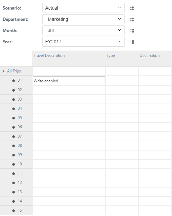This screenshot has height=216, width=172.
Task: Select the bullet icon for trip 15
Action: (14, 211)
